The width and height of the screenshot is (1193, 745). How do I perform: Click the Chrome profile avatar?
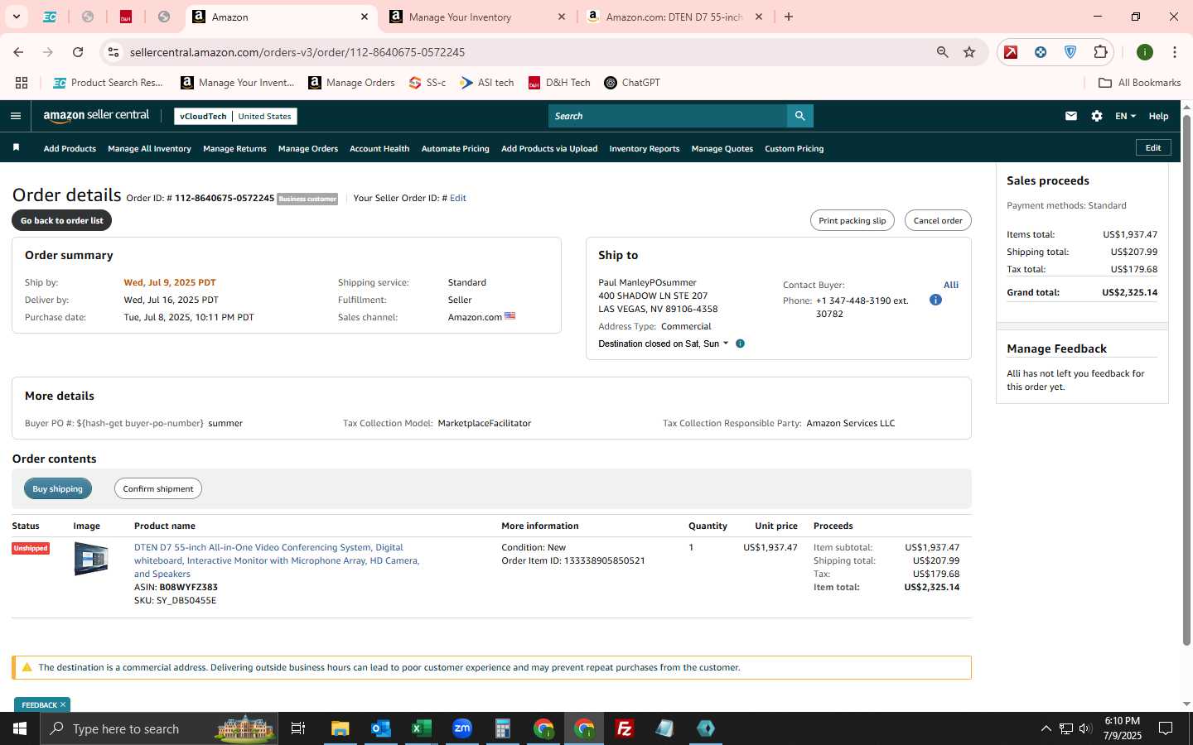pyautogui.click(x=1145, y=52)
